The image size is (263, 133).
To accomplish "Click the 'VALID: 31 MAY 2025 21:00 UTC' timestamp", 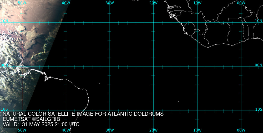I will point(41,124).
